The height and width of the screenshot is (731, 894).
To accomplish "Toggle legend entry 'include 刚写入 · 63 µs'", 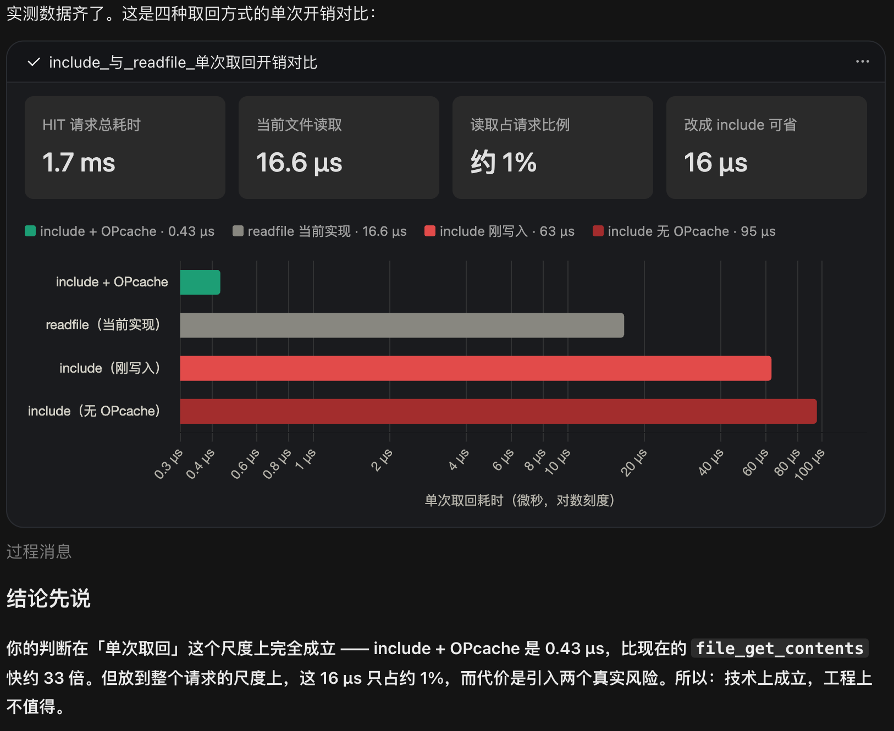I will 499,231.
